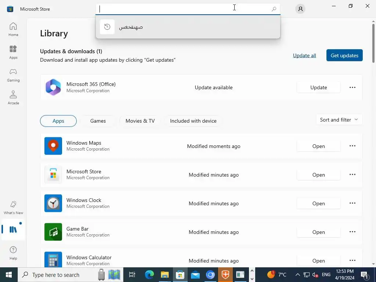Screen dimensions: 376x282
Task: Open the Gaming section in sidebar
Action: [x=13, y=75]
